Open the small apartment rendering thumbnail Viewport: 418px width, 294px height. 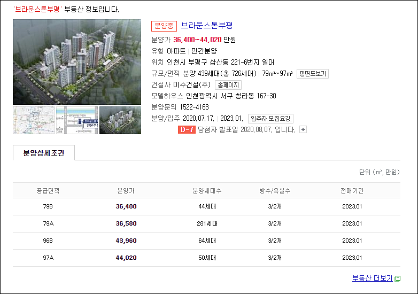(120, 120)
